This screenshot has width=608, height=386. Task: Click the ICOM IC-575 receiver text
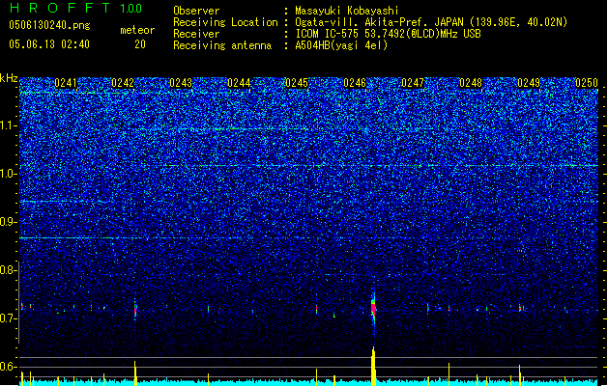[x=388, y=34]
